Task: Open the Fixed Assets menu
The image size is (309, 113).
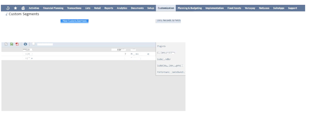Action: click(x=234, y=8)
